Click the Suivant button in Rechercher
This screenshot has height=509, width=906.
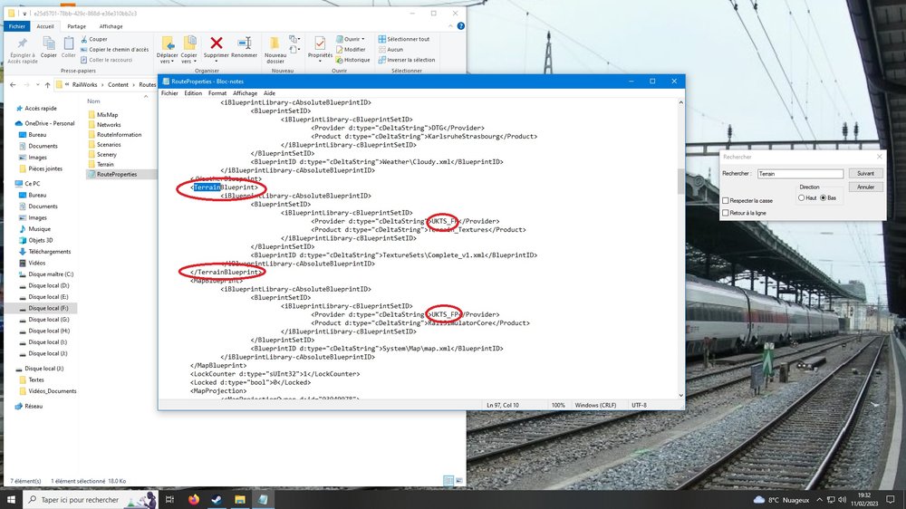point(865,173)
